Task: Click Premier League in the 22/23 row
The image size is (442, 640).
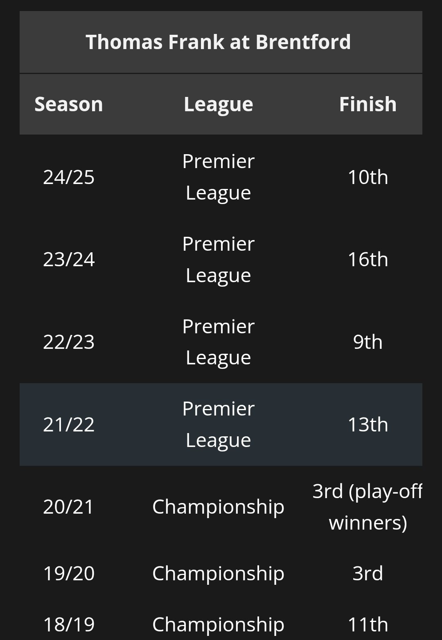Action: [x=218, y=341]
